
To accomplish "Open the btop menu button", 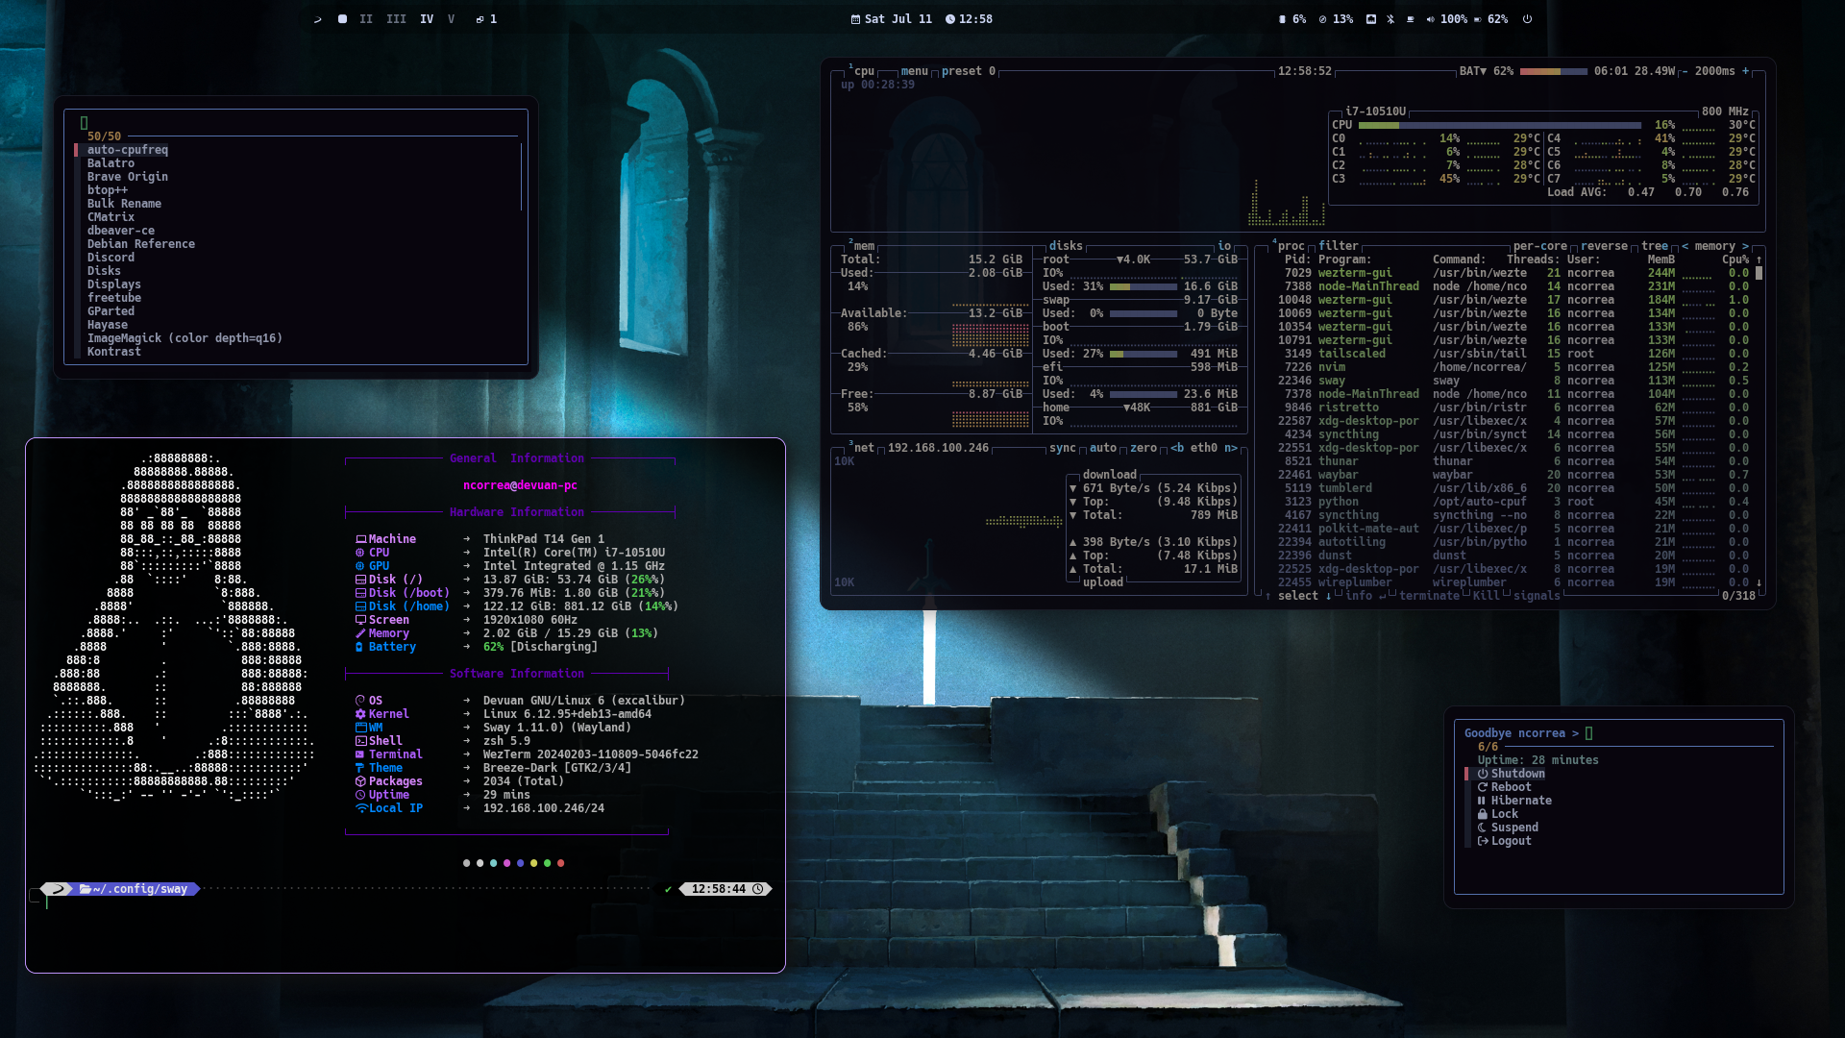I will 914,71.
